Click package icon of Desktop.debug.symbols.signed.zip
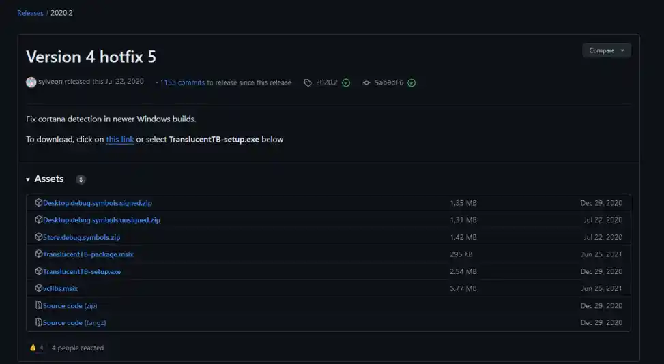664x364 pixels. pyautogui.click(x=38, y=202)
